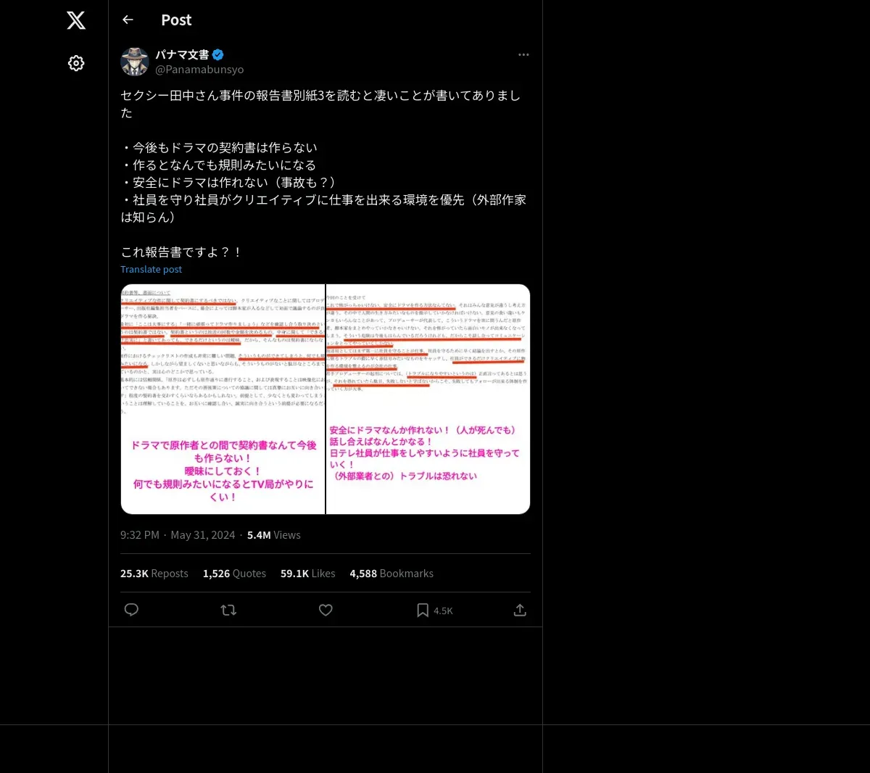Click line ・今後もドラマの契約書は作らない

[x=219, y=147]
